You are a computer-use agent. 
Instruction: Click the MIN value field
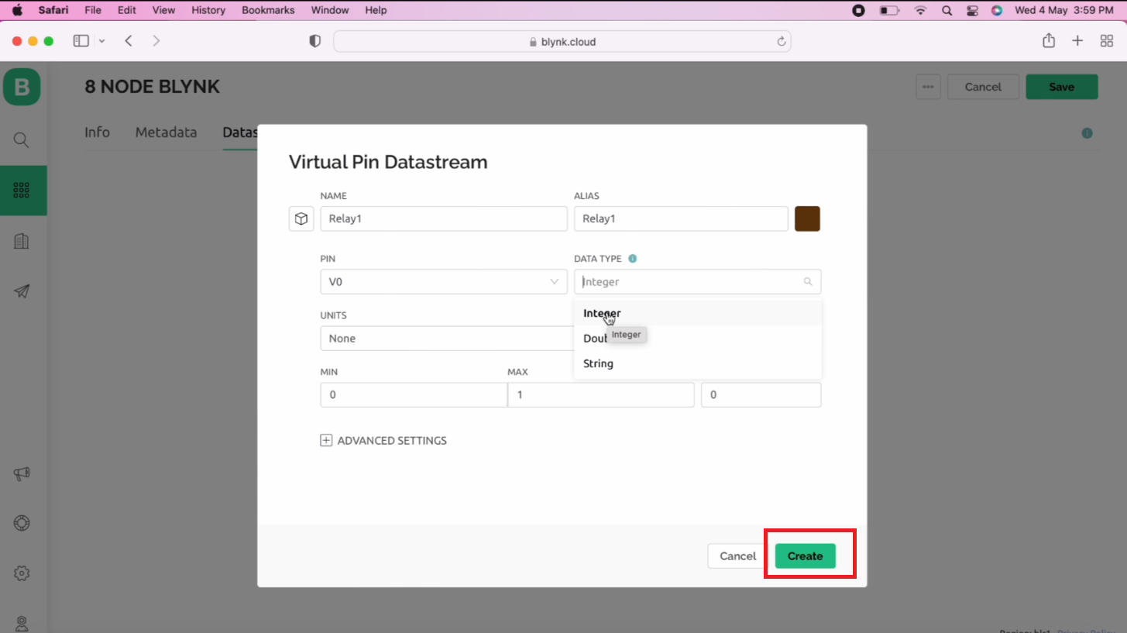coord(414,395)
